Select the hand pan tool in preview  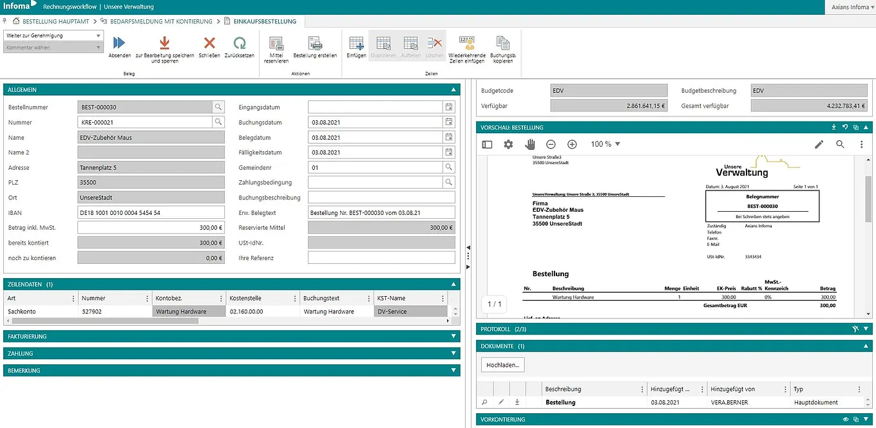(529, 145)
